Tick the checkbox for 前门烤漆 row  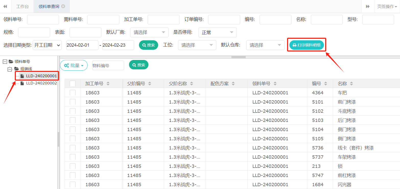73,102
